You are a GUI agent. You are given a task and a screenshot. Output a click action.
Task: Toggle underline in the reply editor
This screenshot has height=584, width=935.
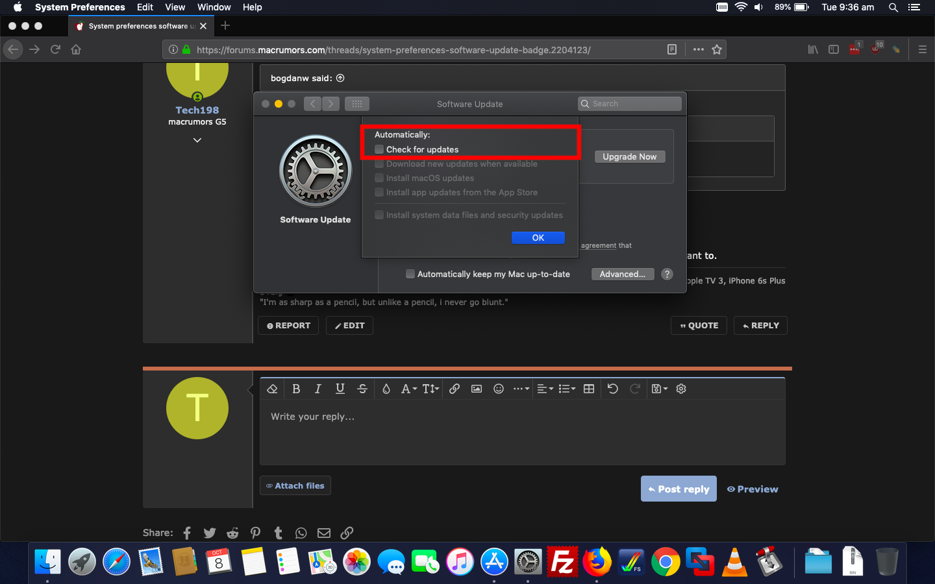tap(340, 389)
